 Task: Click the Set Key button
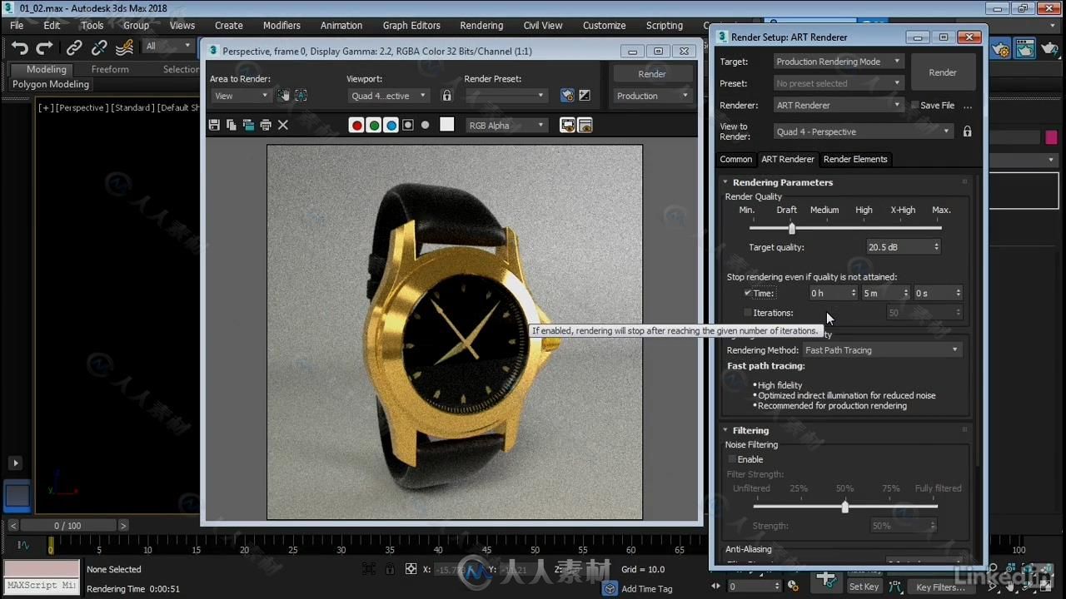(x=864, y=587)
